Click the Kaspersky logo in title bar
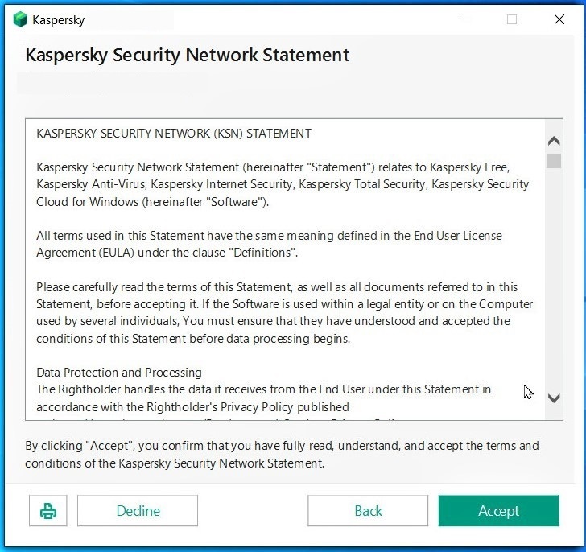The width and height of the screenshot is (586, 552). pos(21,20)
